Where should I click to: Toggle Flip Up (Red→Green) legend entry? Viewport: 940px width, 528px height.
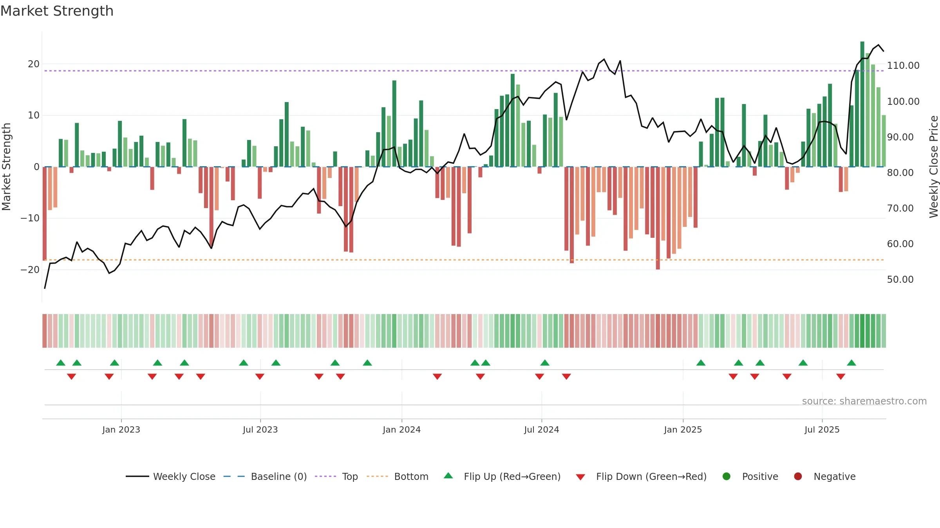coord(502,476)
